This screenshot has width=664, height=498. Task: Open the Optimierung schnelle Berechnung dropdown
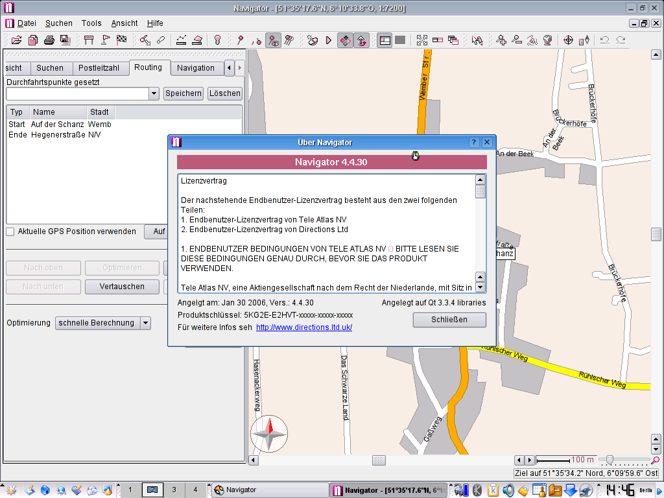coord(103,323)
